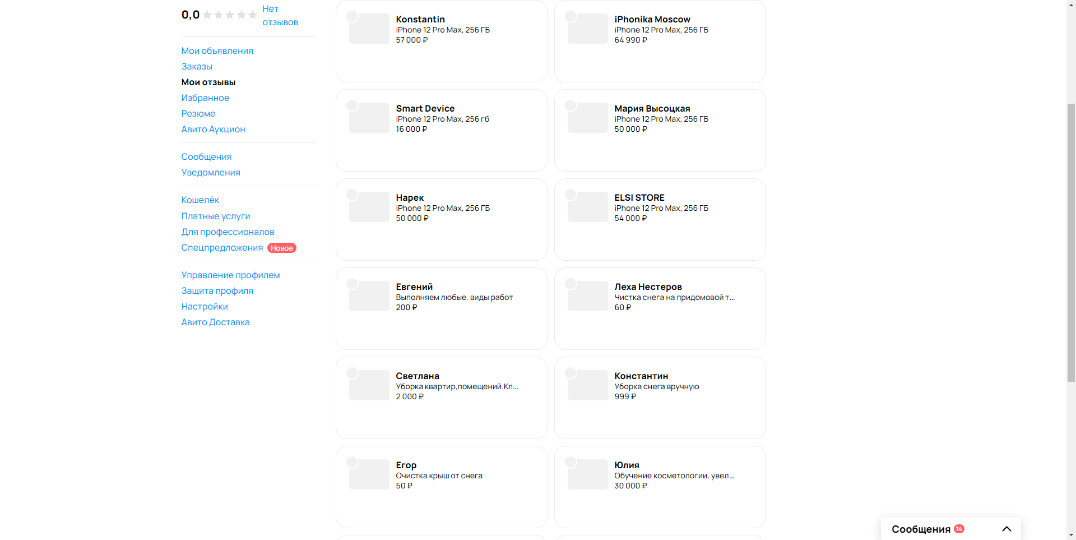Click the page vertical scrollbar thumb
The width and height of the screenshot is (1076, 540).
coord(1071,242)
